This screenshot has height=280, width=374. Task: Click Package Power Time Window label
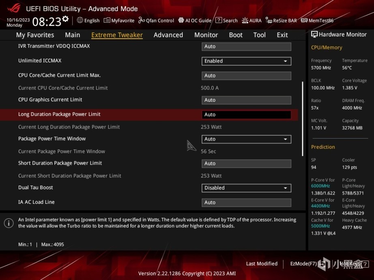52,139
